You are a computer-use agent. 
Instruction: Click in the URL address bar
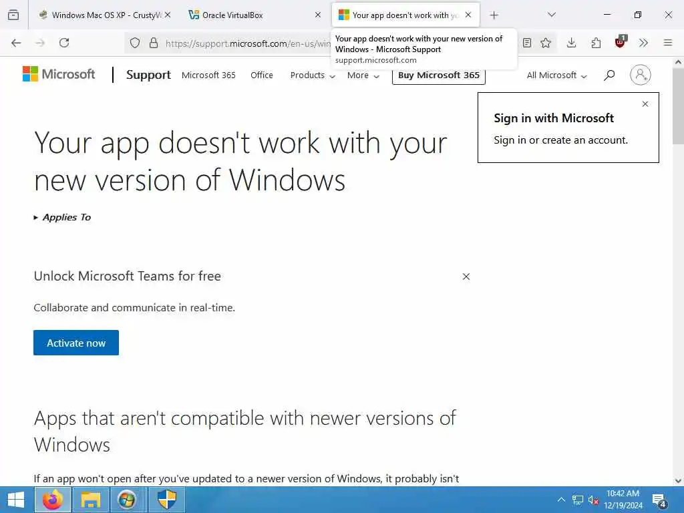click(246, 43)
